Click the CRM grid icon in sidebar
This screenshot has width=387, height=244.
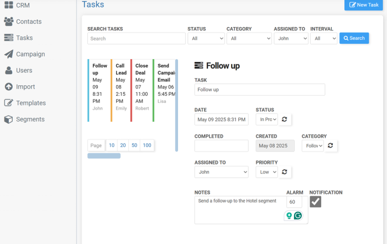coord(9,4)
